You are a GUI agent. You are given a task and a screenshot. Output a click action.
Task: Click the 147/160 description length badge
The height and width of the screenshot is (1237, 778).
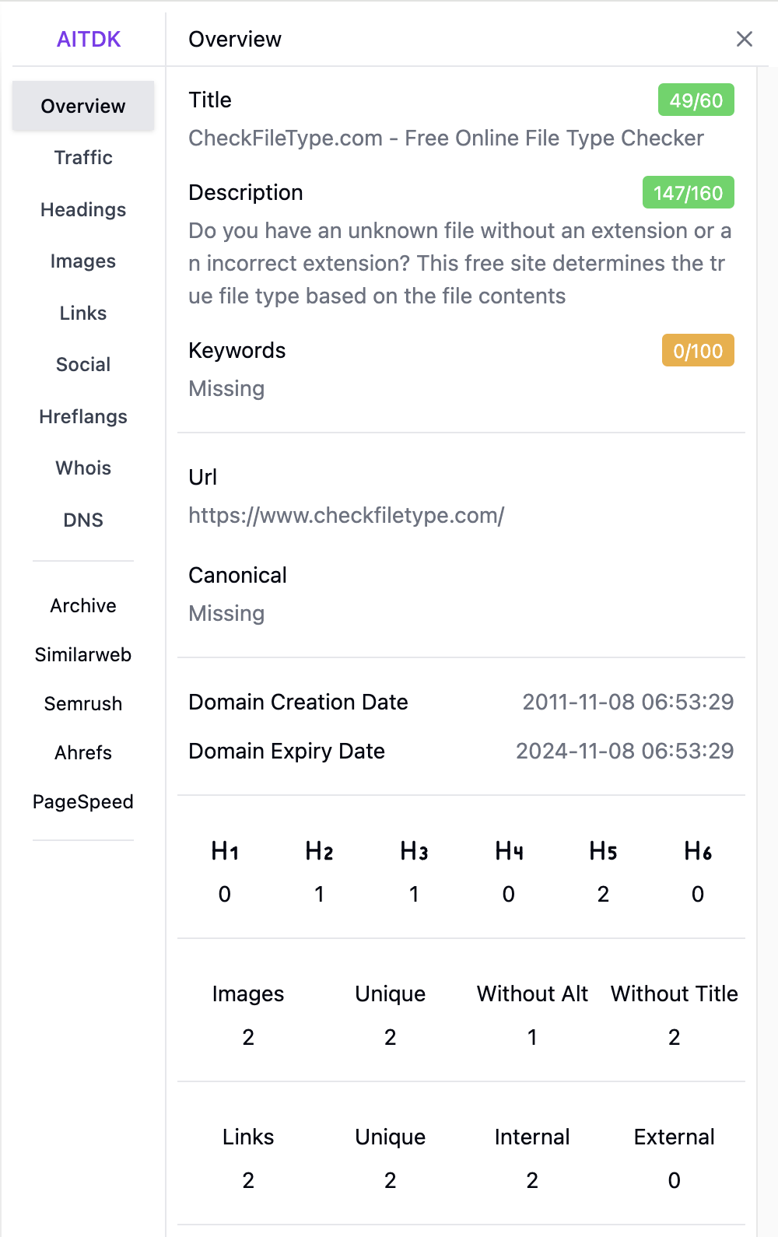[688, 193]
